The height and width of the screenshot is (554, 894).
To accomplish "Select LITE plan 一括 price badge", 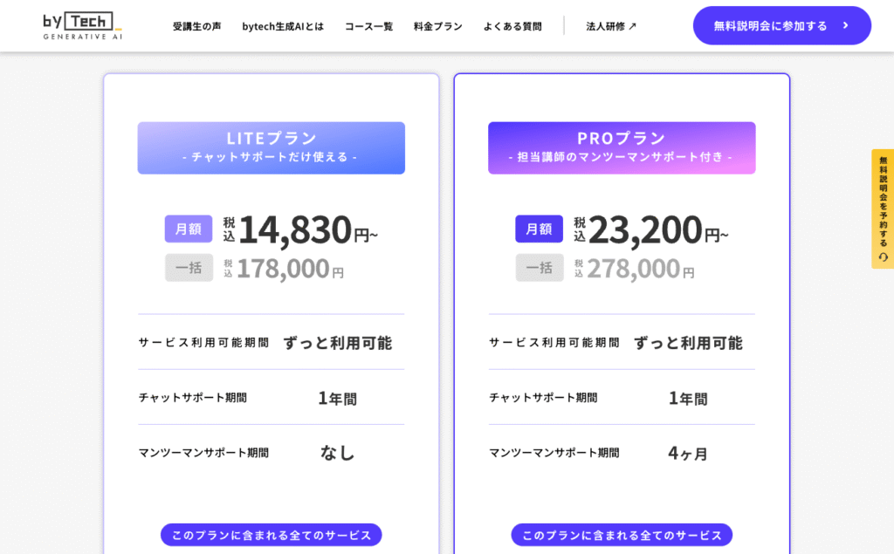I will coord(189,268).
